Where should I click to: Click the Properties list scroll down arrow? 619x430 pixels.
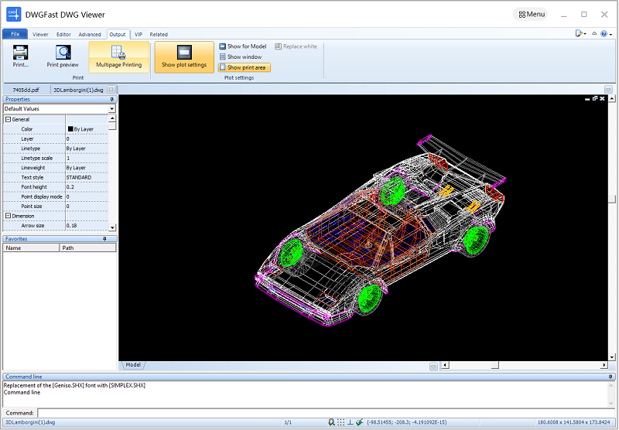[112, 227]
